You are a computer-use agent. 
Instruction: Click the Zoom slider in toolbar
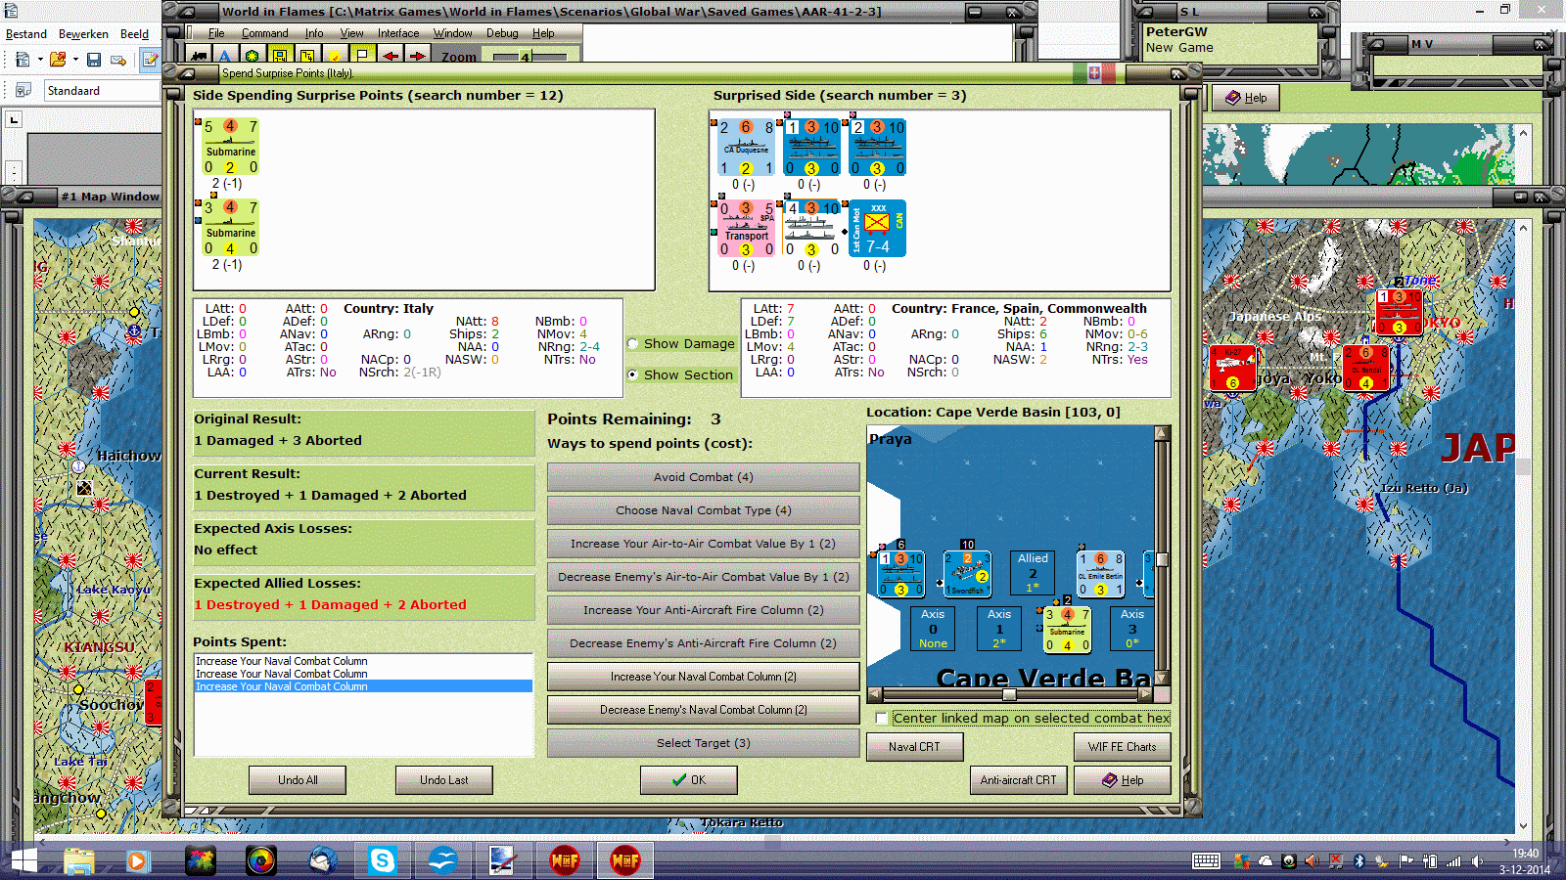(x=524, y=57)
